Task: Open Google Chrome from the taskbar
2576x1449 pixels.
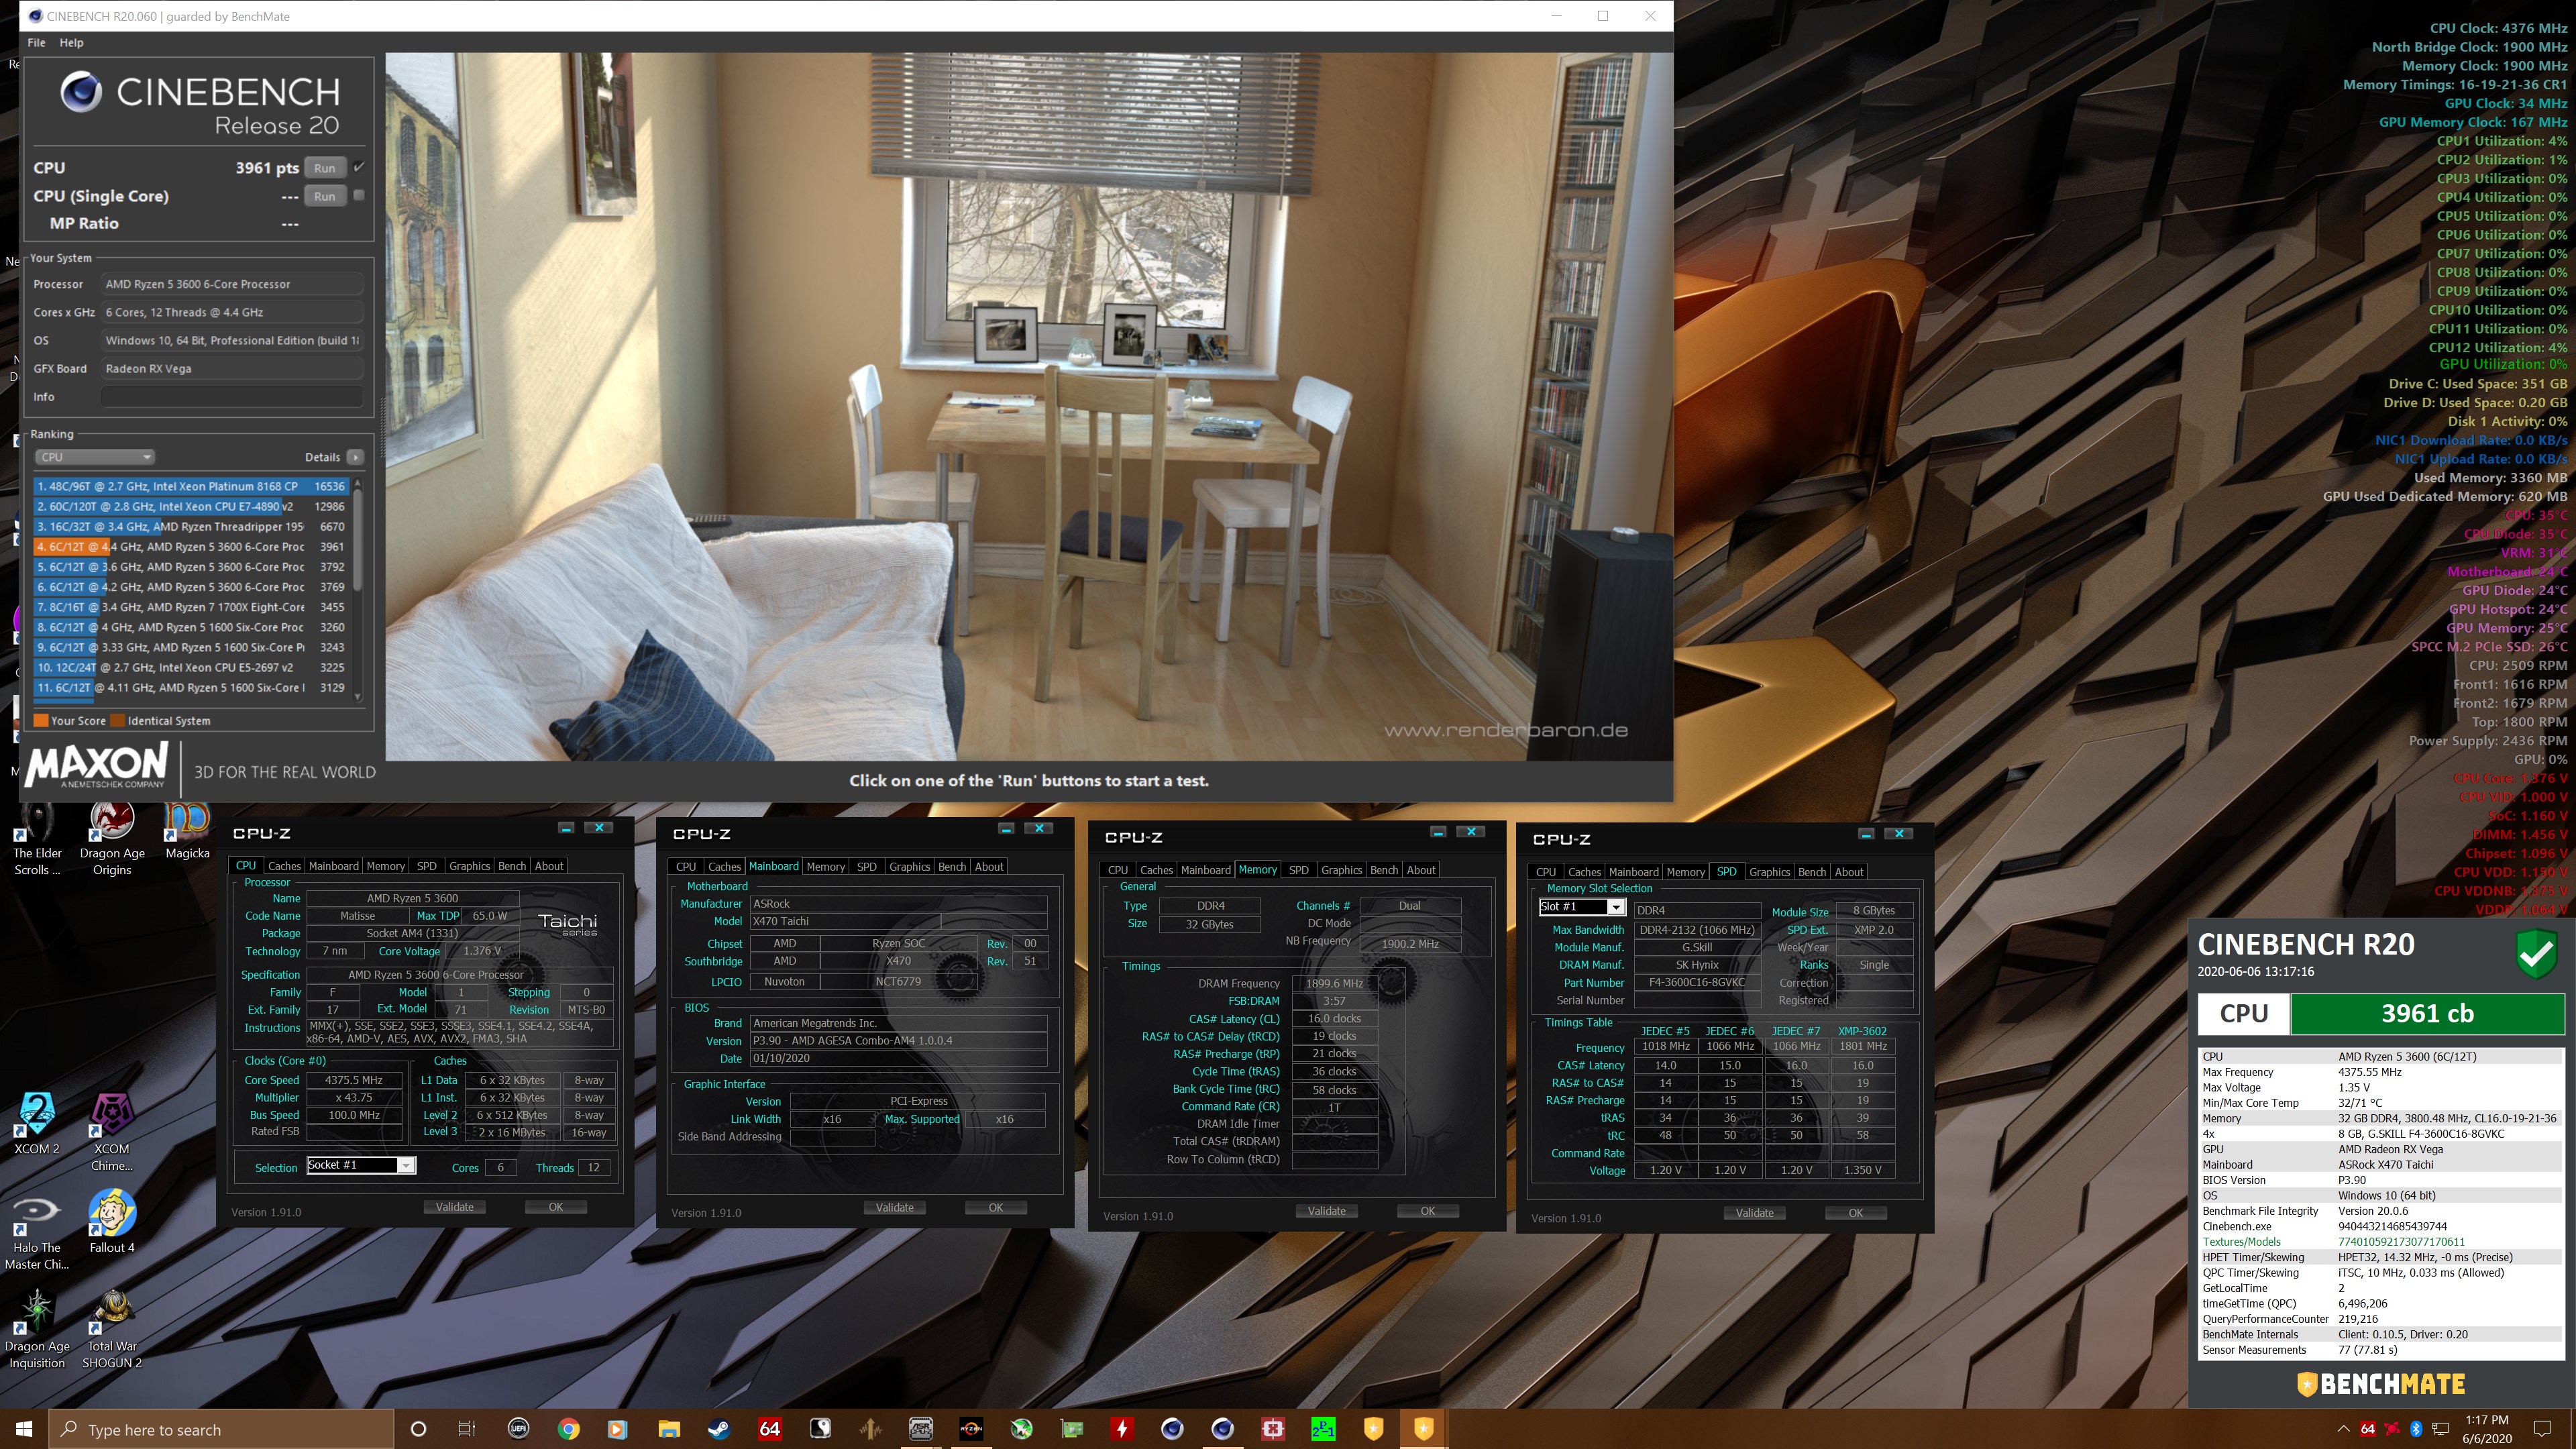Action: point(568,1429)
